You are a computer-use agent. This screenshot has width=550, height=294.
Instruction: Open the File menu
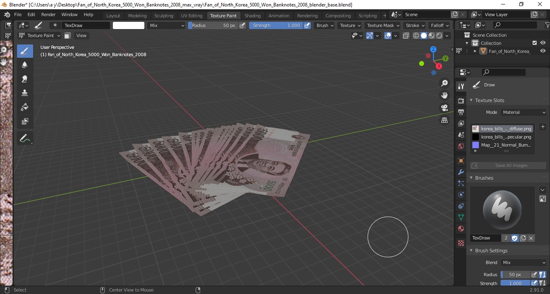(x=18, y=15)
